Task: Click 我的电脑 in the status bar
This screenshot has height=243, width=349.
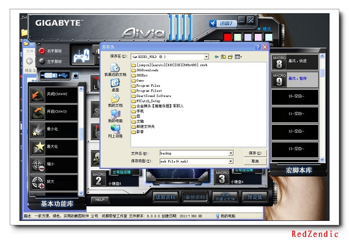Action: (225, 216)
